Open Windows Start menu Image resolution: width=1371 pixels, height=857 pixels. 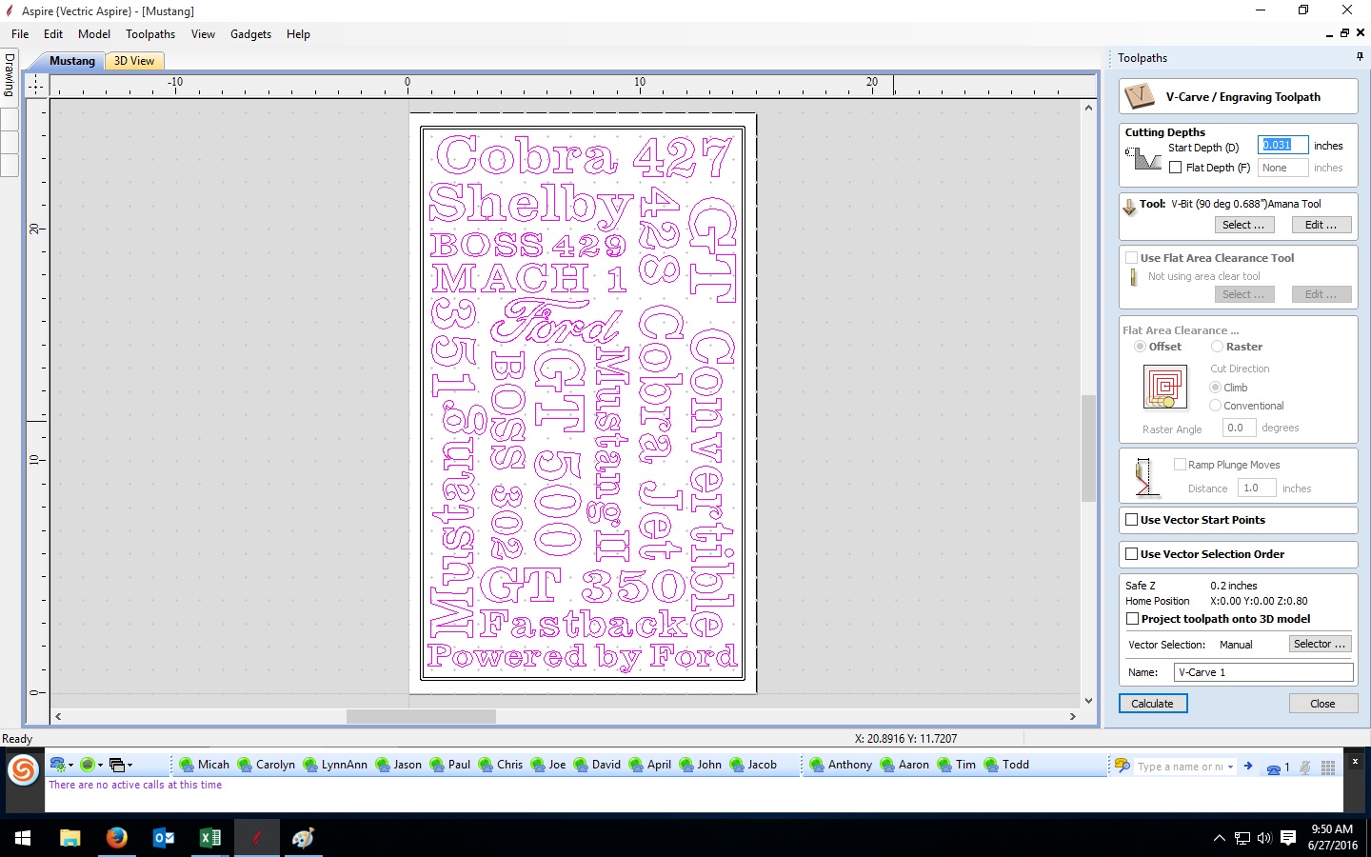[23, 838]
